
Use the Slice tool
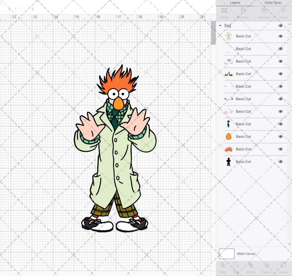[223, 265]
